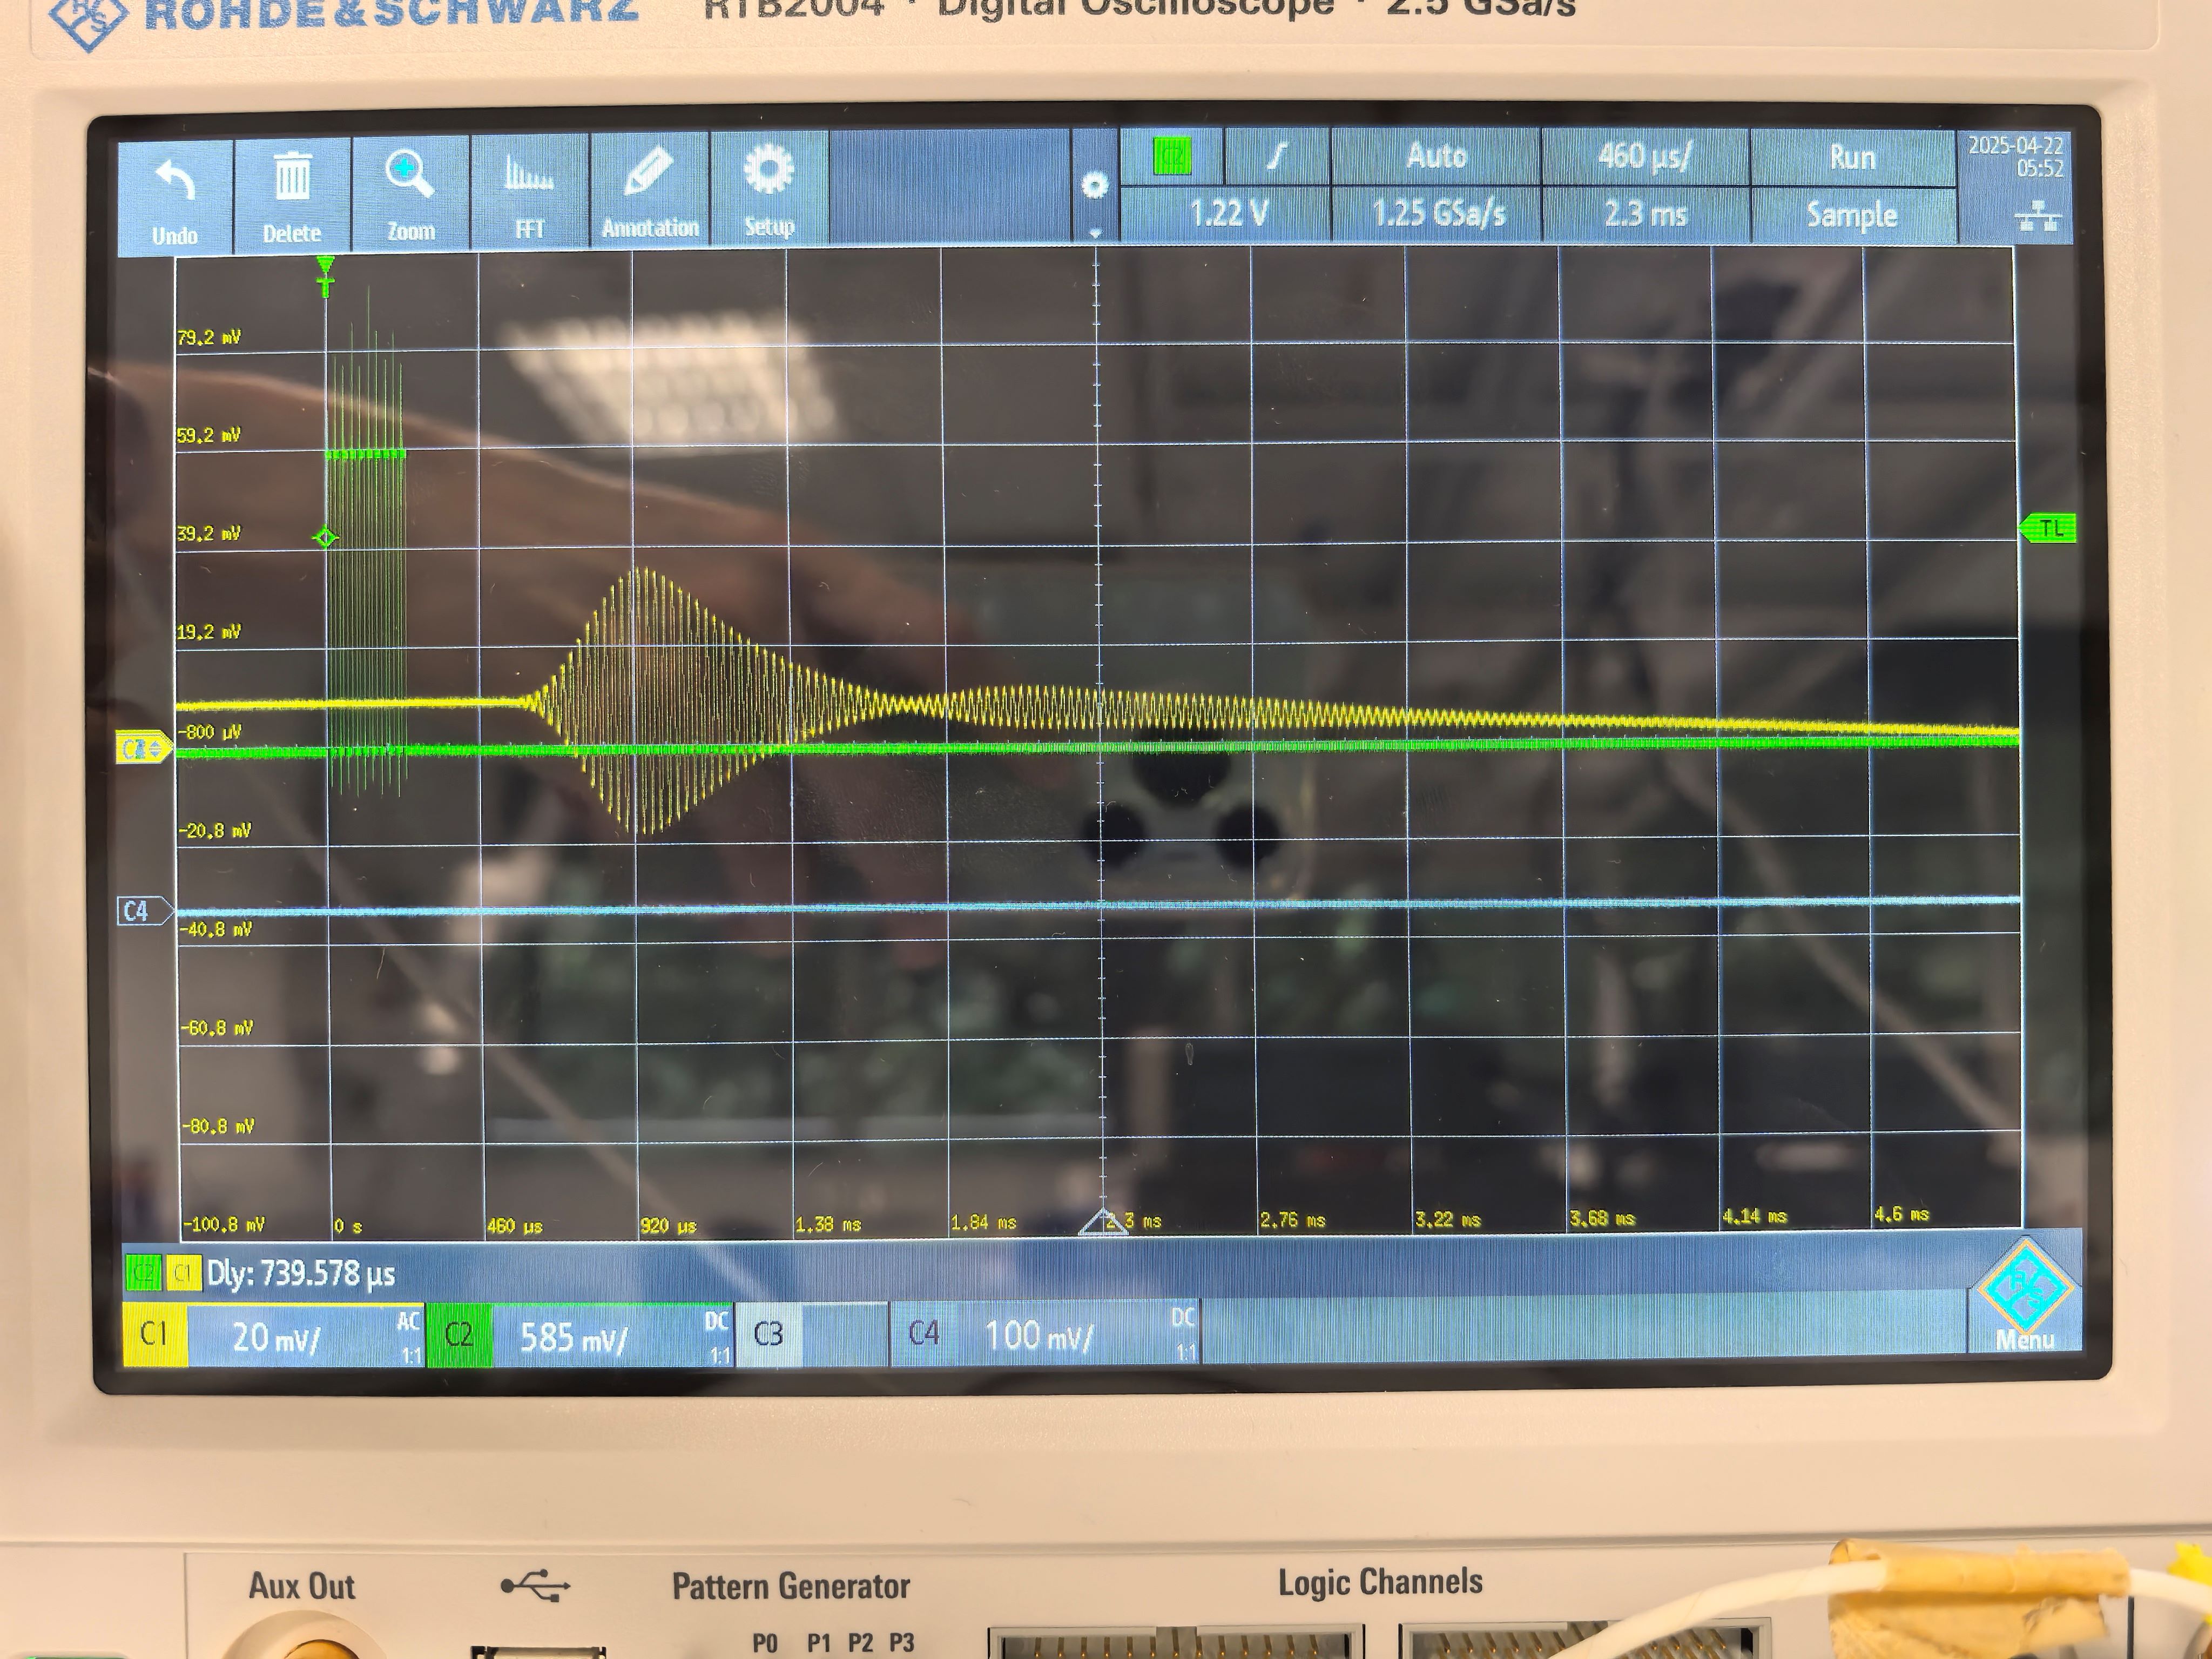Open the FFT spectrum tool
This screenshot has height=1659, width=2212.
pyautogui.click(x=529, y=176)
